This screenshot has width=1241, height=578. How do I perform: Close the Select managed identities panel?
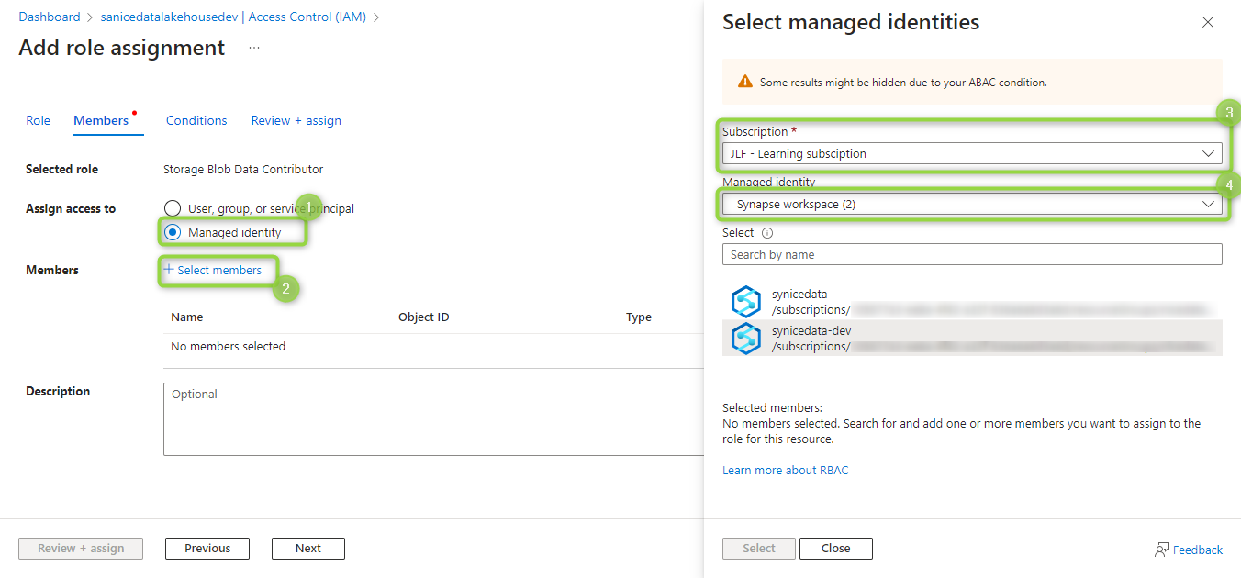1208,22
